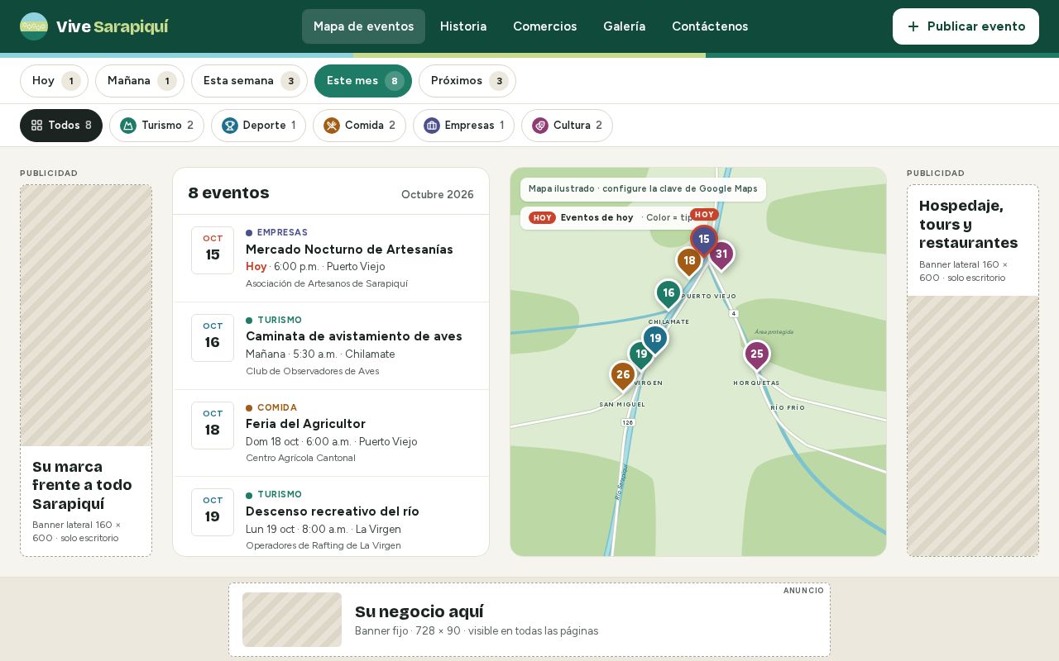Show Próximos events
The height and width of the screenshot is (661, 1059).
[x=467, y=81]
